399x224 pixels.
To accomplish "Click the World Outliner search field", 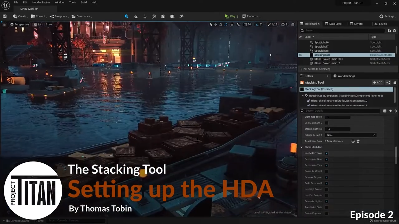I will click(x=343, y=30).
